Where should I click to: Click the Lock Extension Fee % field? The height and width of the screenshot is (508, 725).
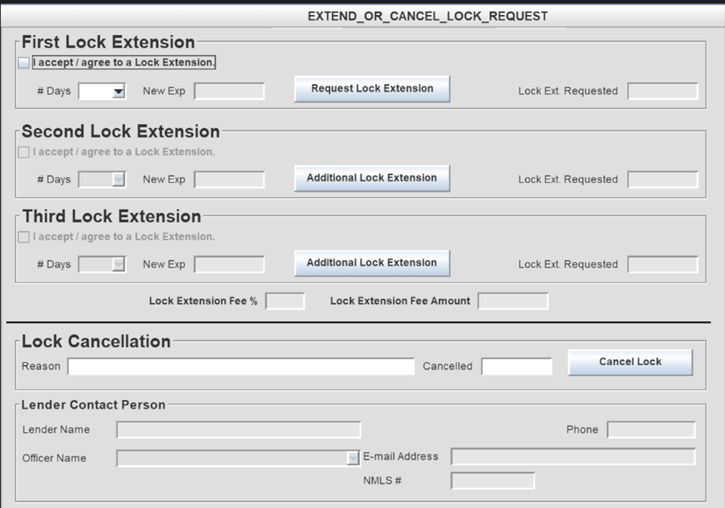point(285,301)
